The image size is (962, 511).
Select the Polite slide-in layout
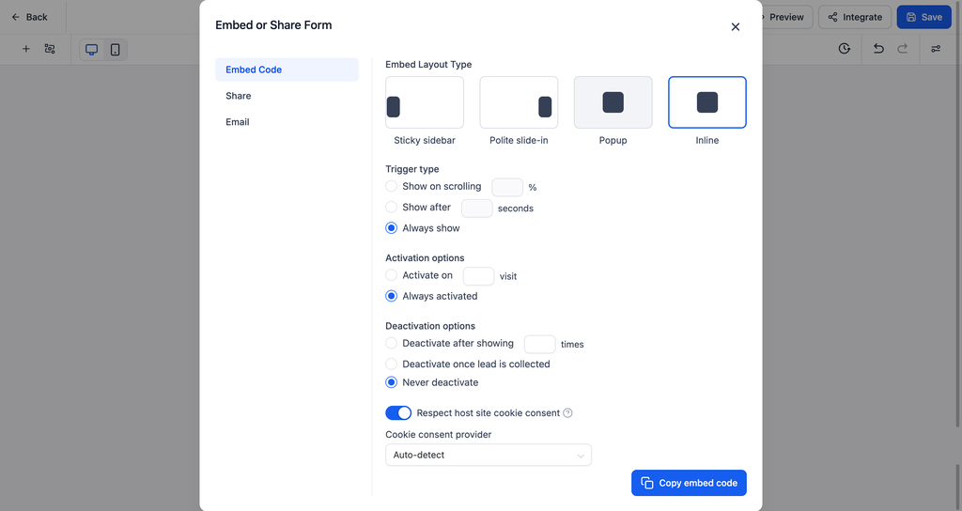coord(519,102)
